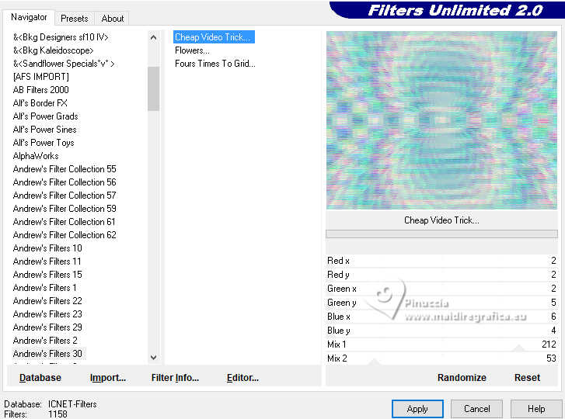Select Andrew's Filter Collection 55

point(65,169)
